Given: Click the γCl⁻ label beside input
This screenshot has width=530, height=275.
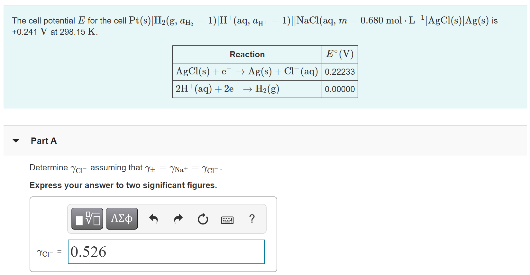Looking at the screenshot, I should coord(45,253).
